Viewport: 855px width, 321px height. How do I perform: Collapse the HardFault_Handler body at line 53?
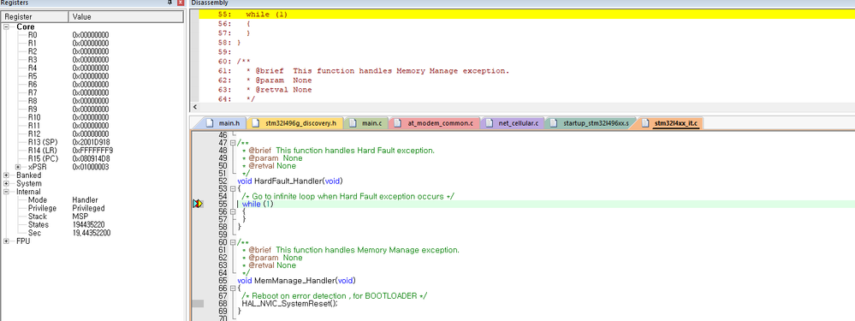[233, 188]
